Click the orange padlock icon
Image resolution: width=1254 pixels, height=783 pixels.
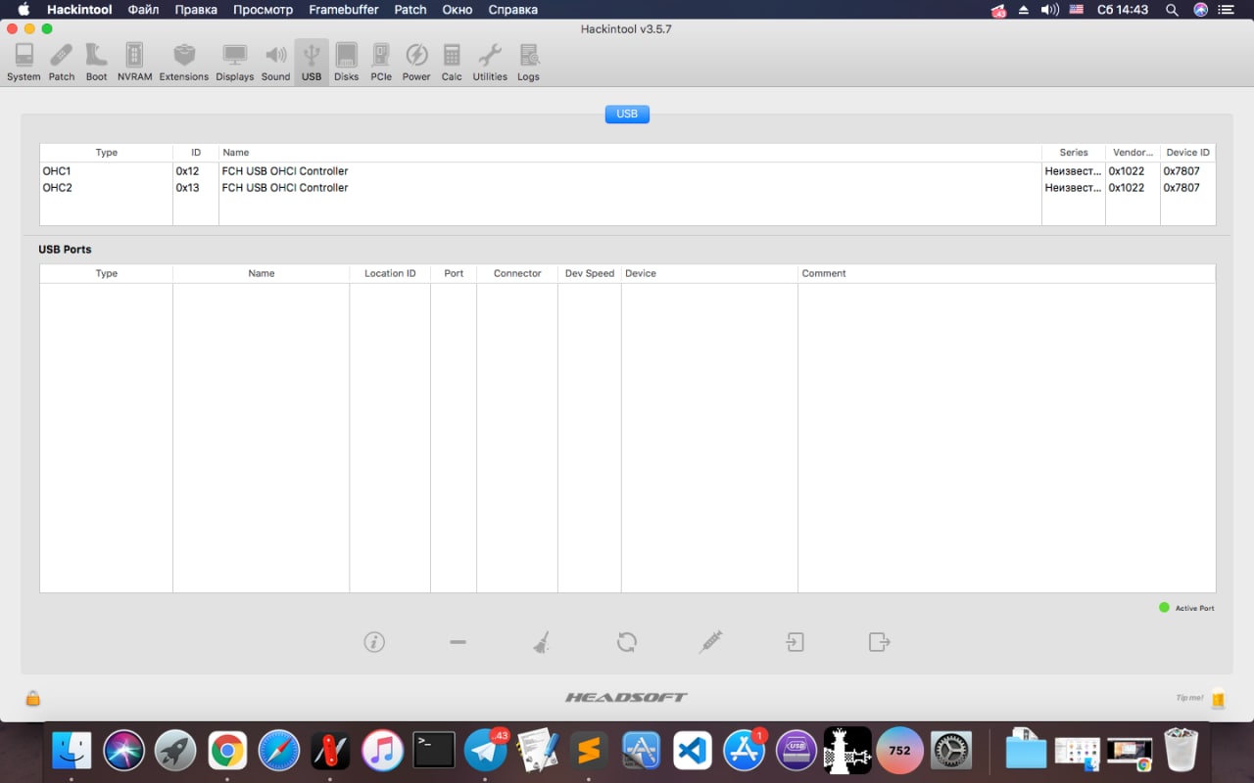[33, 698]
